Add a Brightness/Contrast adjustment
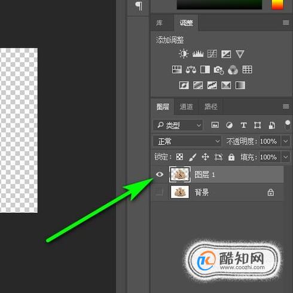The image size is (293, 293). coord(184,54)
